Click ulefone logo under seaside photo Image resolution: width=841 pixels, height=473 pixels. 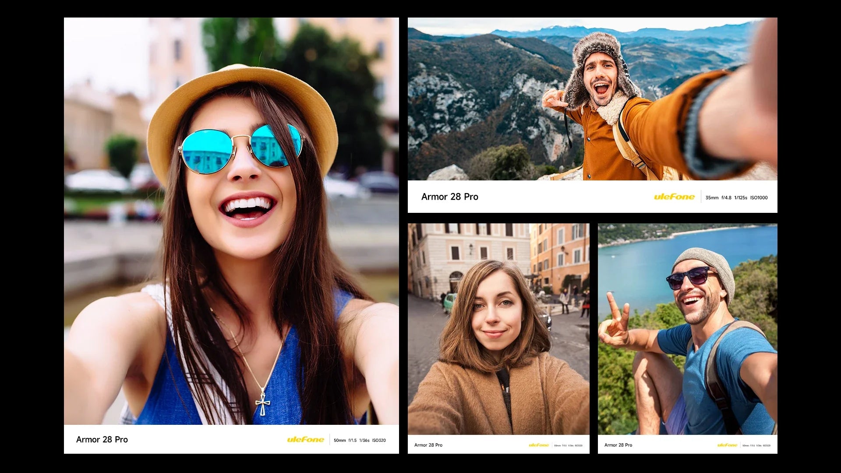(x=727, y=445)
